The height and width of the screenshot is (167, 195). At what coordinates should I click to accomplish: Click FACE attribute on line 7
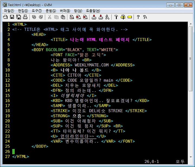click(x=70, y=55)
